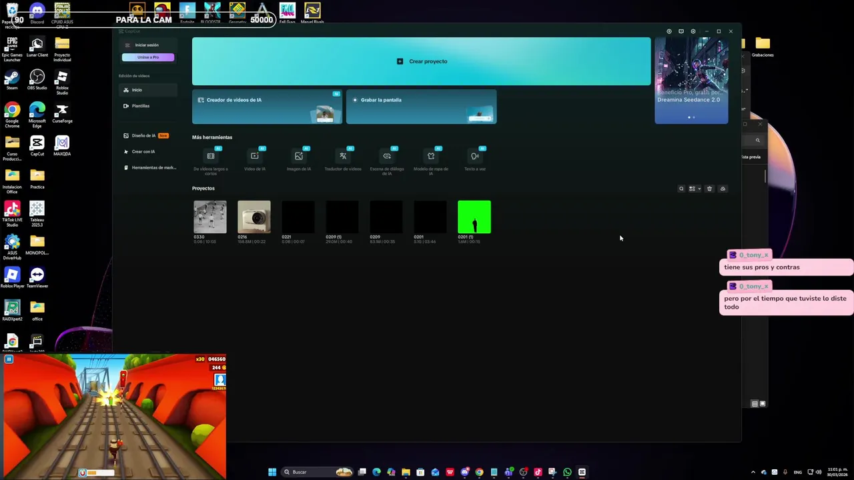Open MAXQDA desktop shortcut
854x480 pixels.
coord(62,146)
